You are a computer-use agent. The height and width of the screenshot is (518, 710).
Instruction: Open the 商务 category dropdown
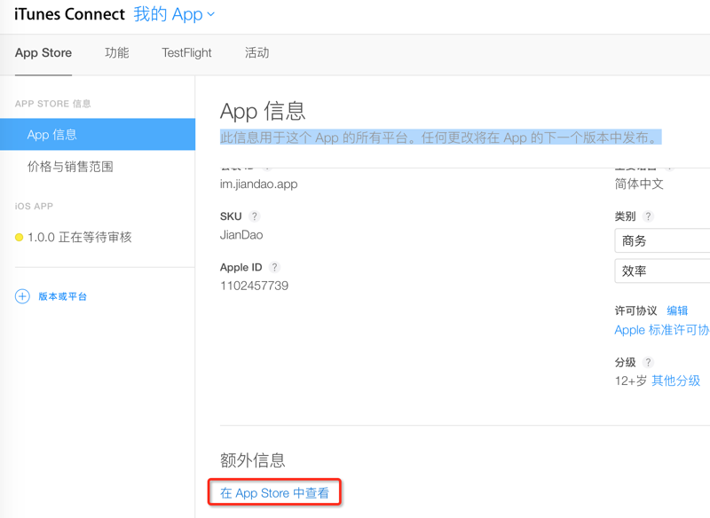click(x=662, y=240)
